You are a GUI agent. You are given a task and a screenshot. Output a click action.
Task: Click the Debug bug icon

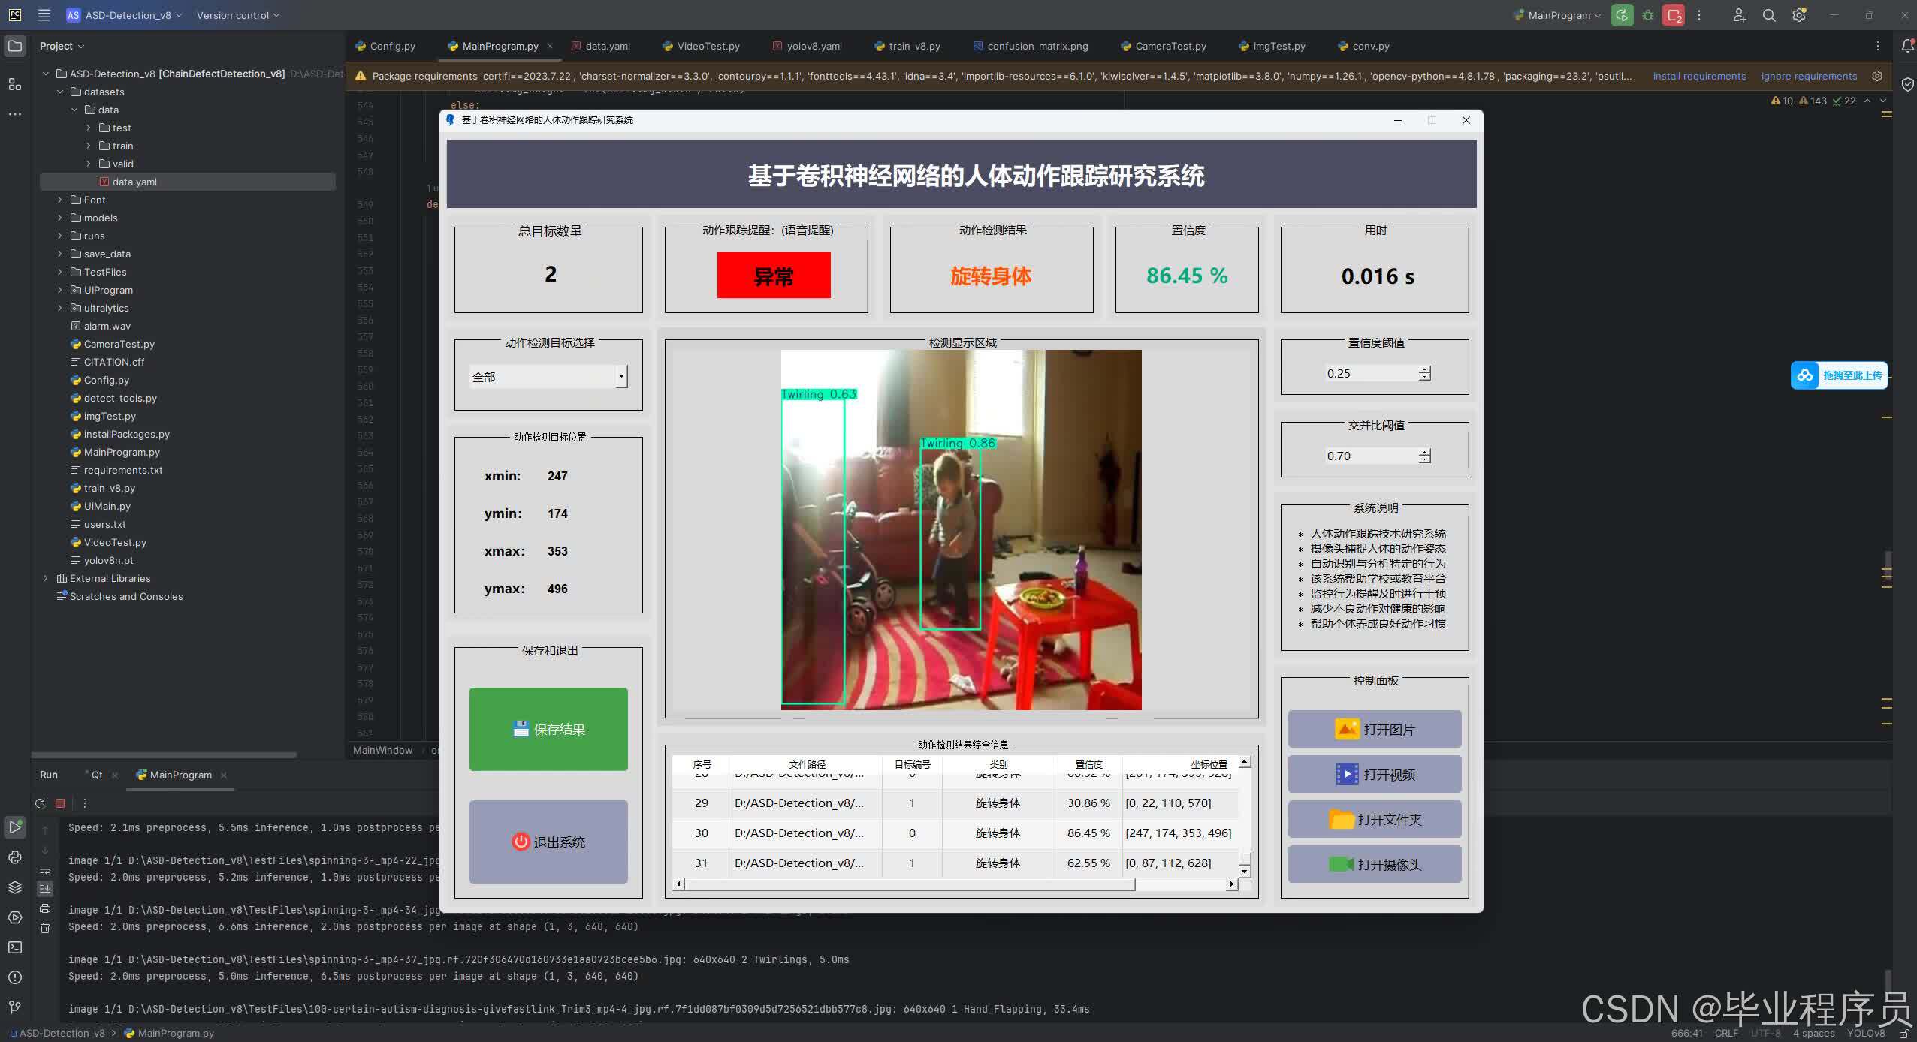pyautogui.click(x=1648, y=15)
